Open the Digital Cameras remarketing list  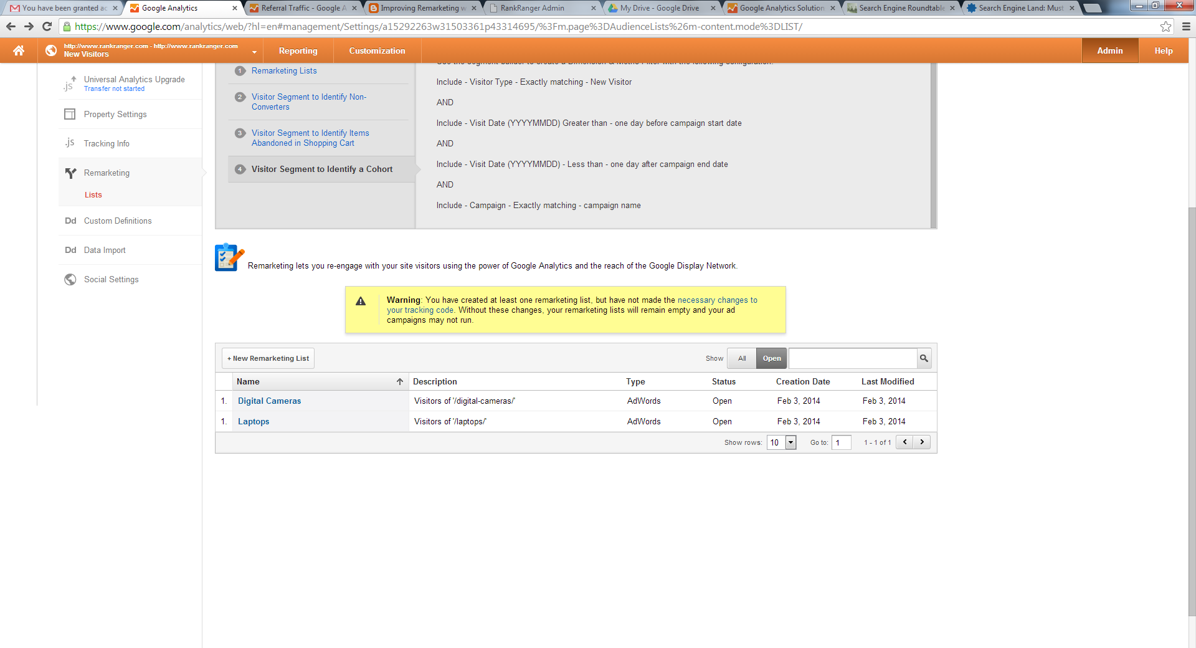tap(269, 401)
